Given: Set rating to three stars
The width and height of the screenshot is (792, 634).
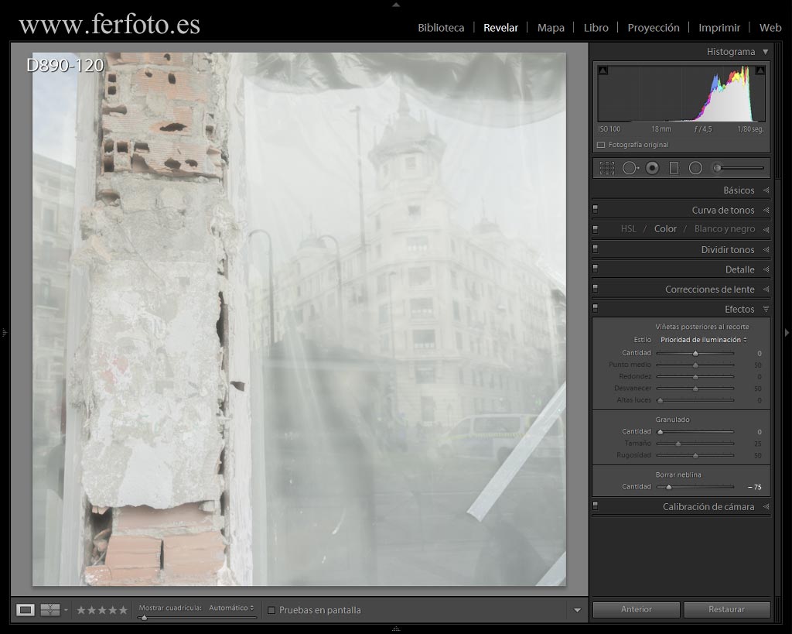Looking at the screenshot, I should pos(102,610).
